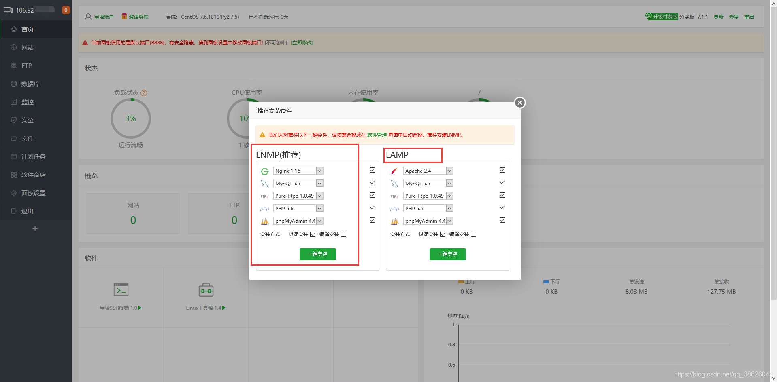Uncheck the LNMP PHP 5.6 checkbox
This screenshot has width=777, height=382.
(x=373, y=208)
